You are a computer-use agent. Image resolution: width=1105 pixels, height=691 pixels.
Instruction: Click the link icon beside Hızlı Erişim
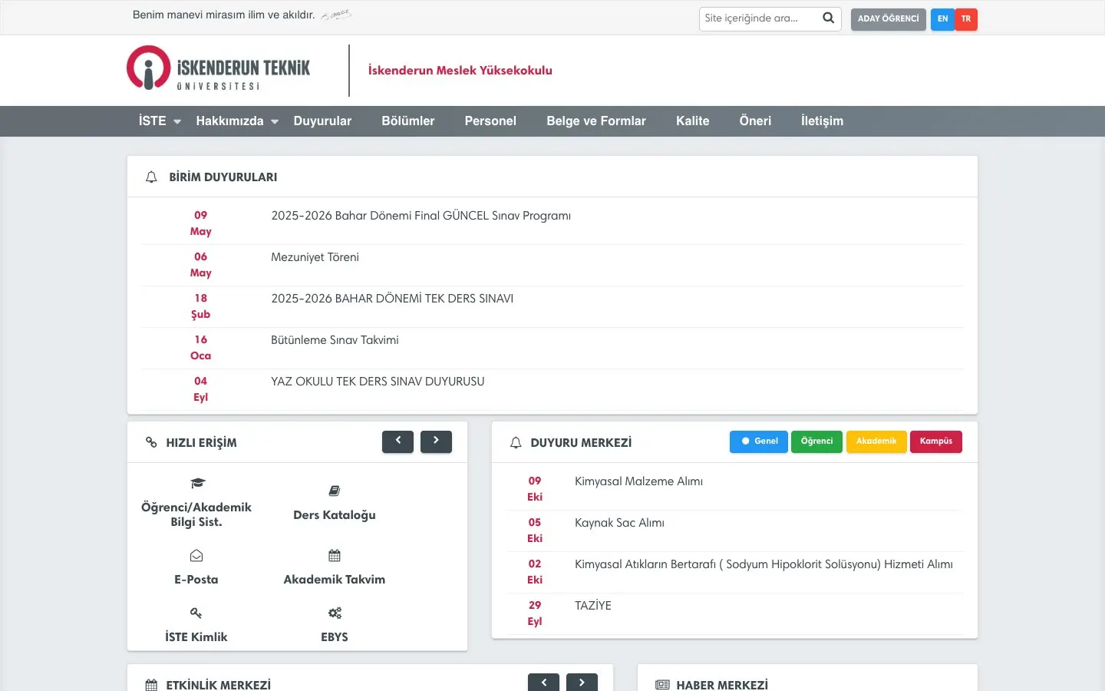(x=151, y=442)
